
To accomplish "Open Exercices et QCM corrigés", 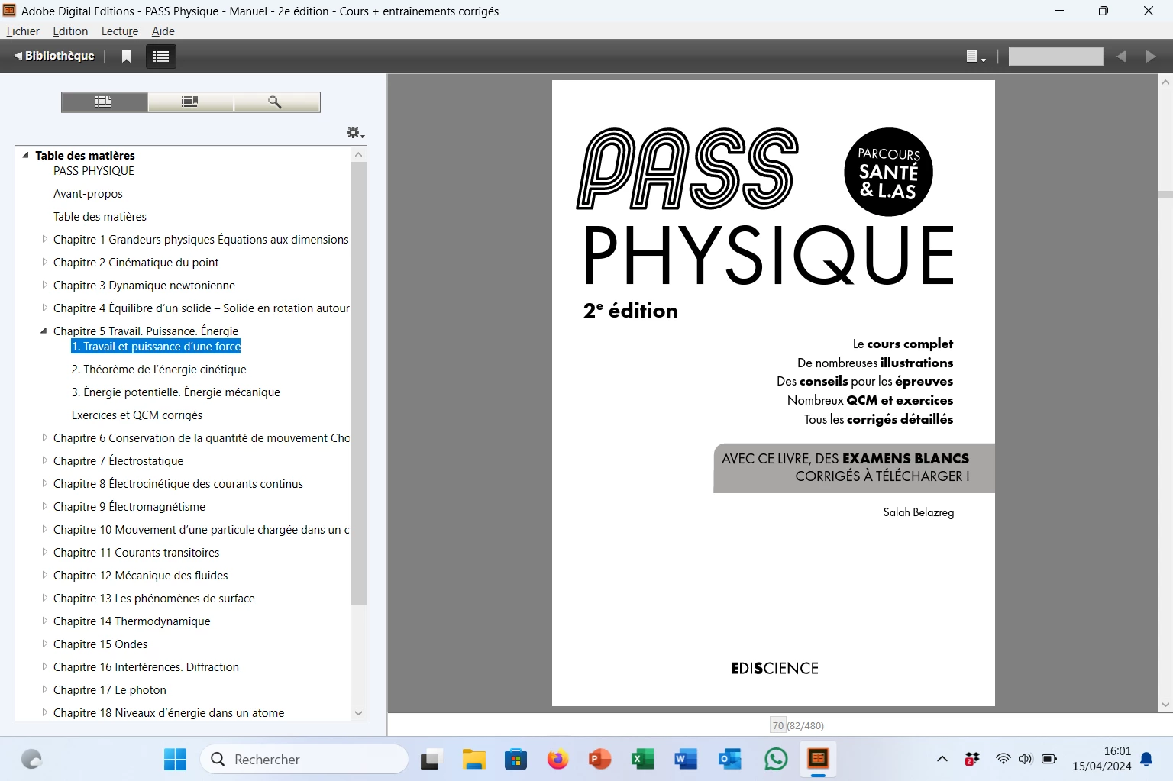I will (137, 415).
